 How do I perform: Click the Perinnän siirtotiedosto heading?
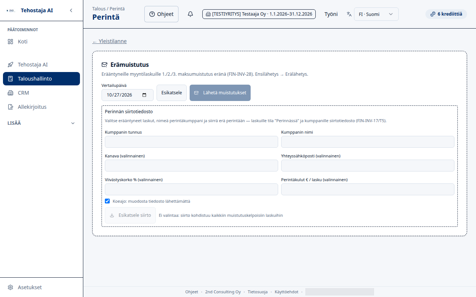[129, 111]
